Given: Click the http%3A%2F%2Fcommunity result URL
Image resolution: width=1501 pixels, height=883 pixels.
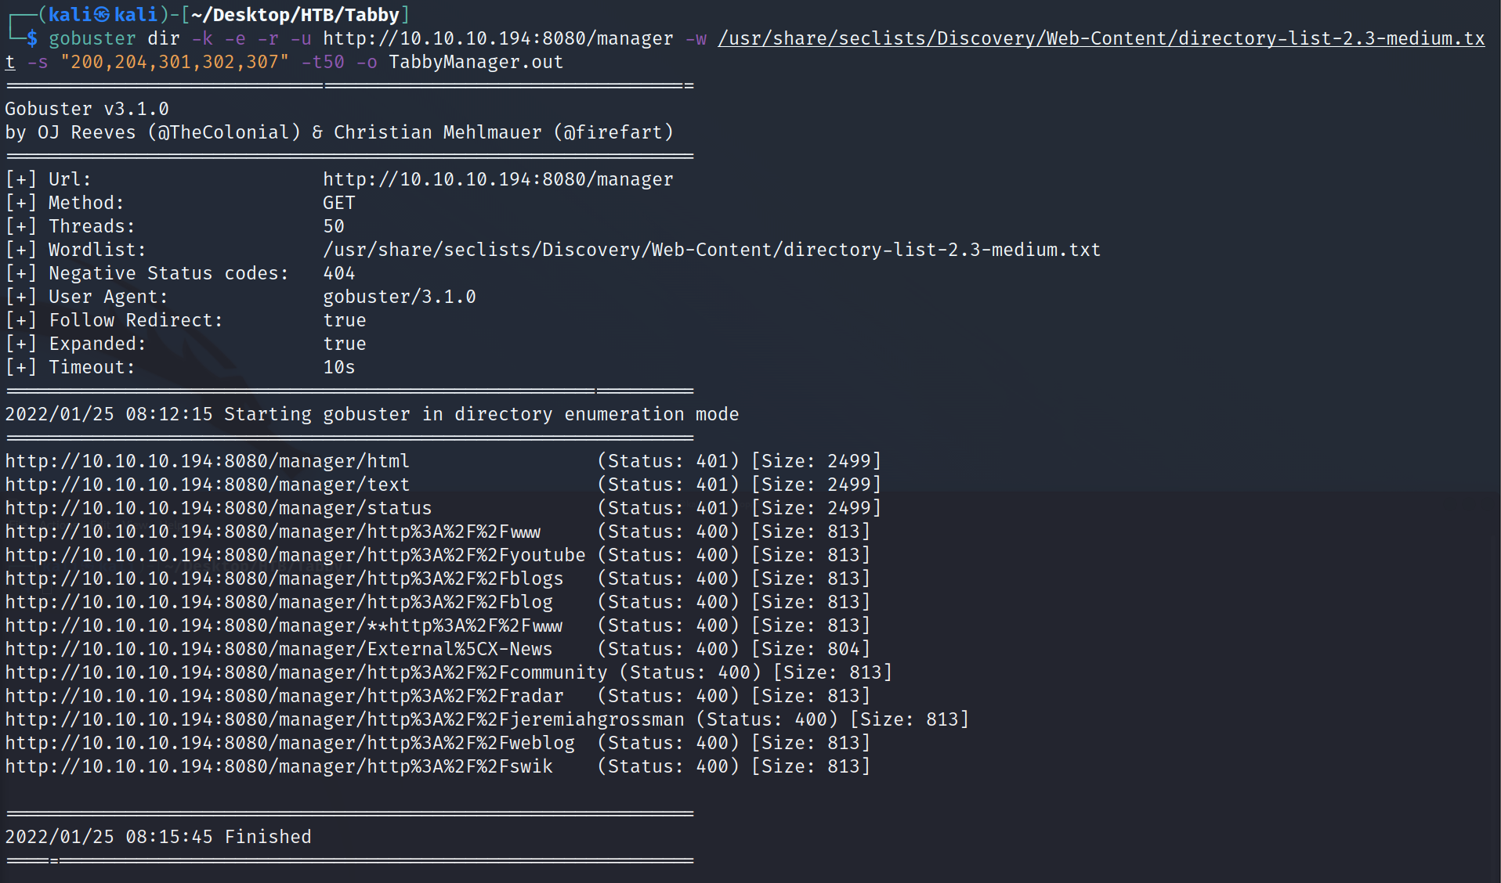Looking at the screenshot, I should 306,672.
